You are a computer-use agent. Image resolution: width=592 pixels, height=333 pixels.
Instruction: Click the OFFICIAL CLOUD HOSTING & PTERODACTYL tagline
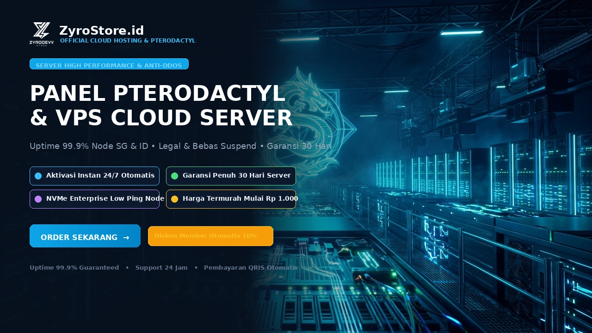coord(128,41)
